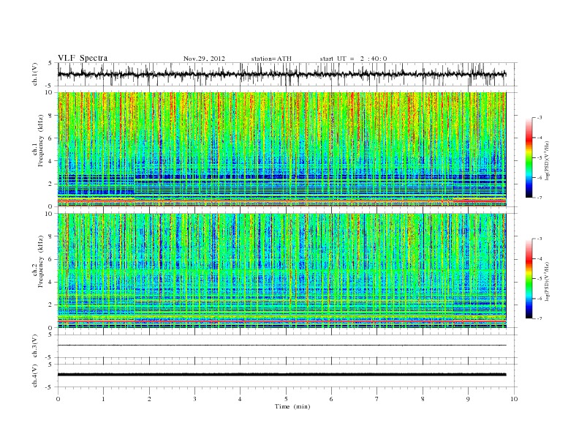Click the ch.3 flat signal trace
This screenshot has height=448, width=579.
click(x=281, y=346)
